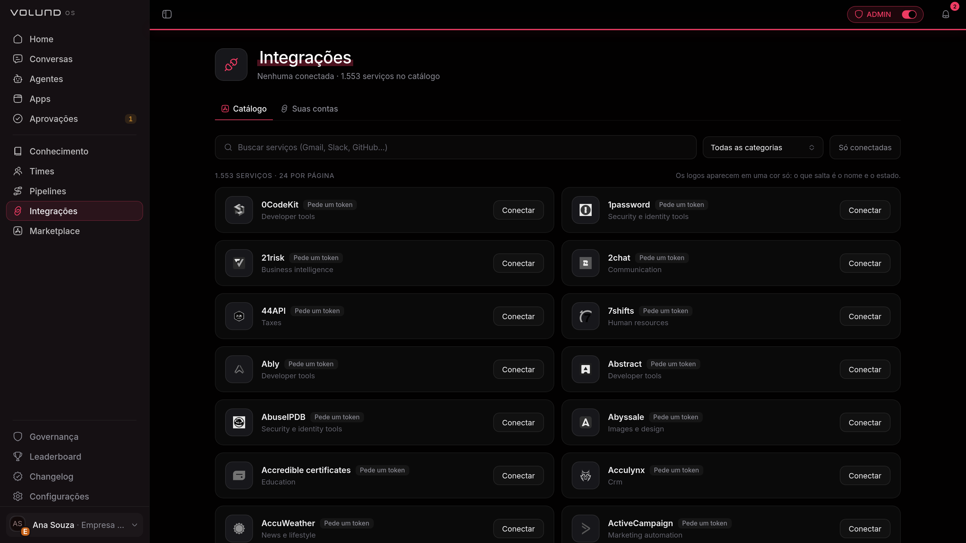Screen dimensions: 966x543
Task: Open Conversas chat icon in sidebar
Action: [18, 59]
